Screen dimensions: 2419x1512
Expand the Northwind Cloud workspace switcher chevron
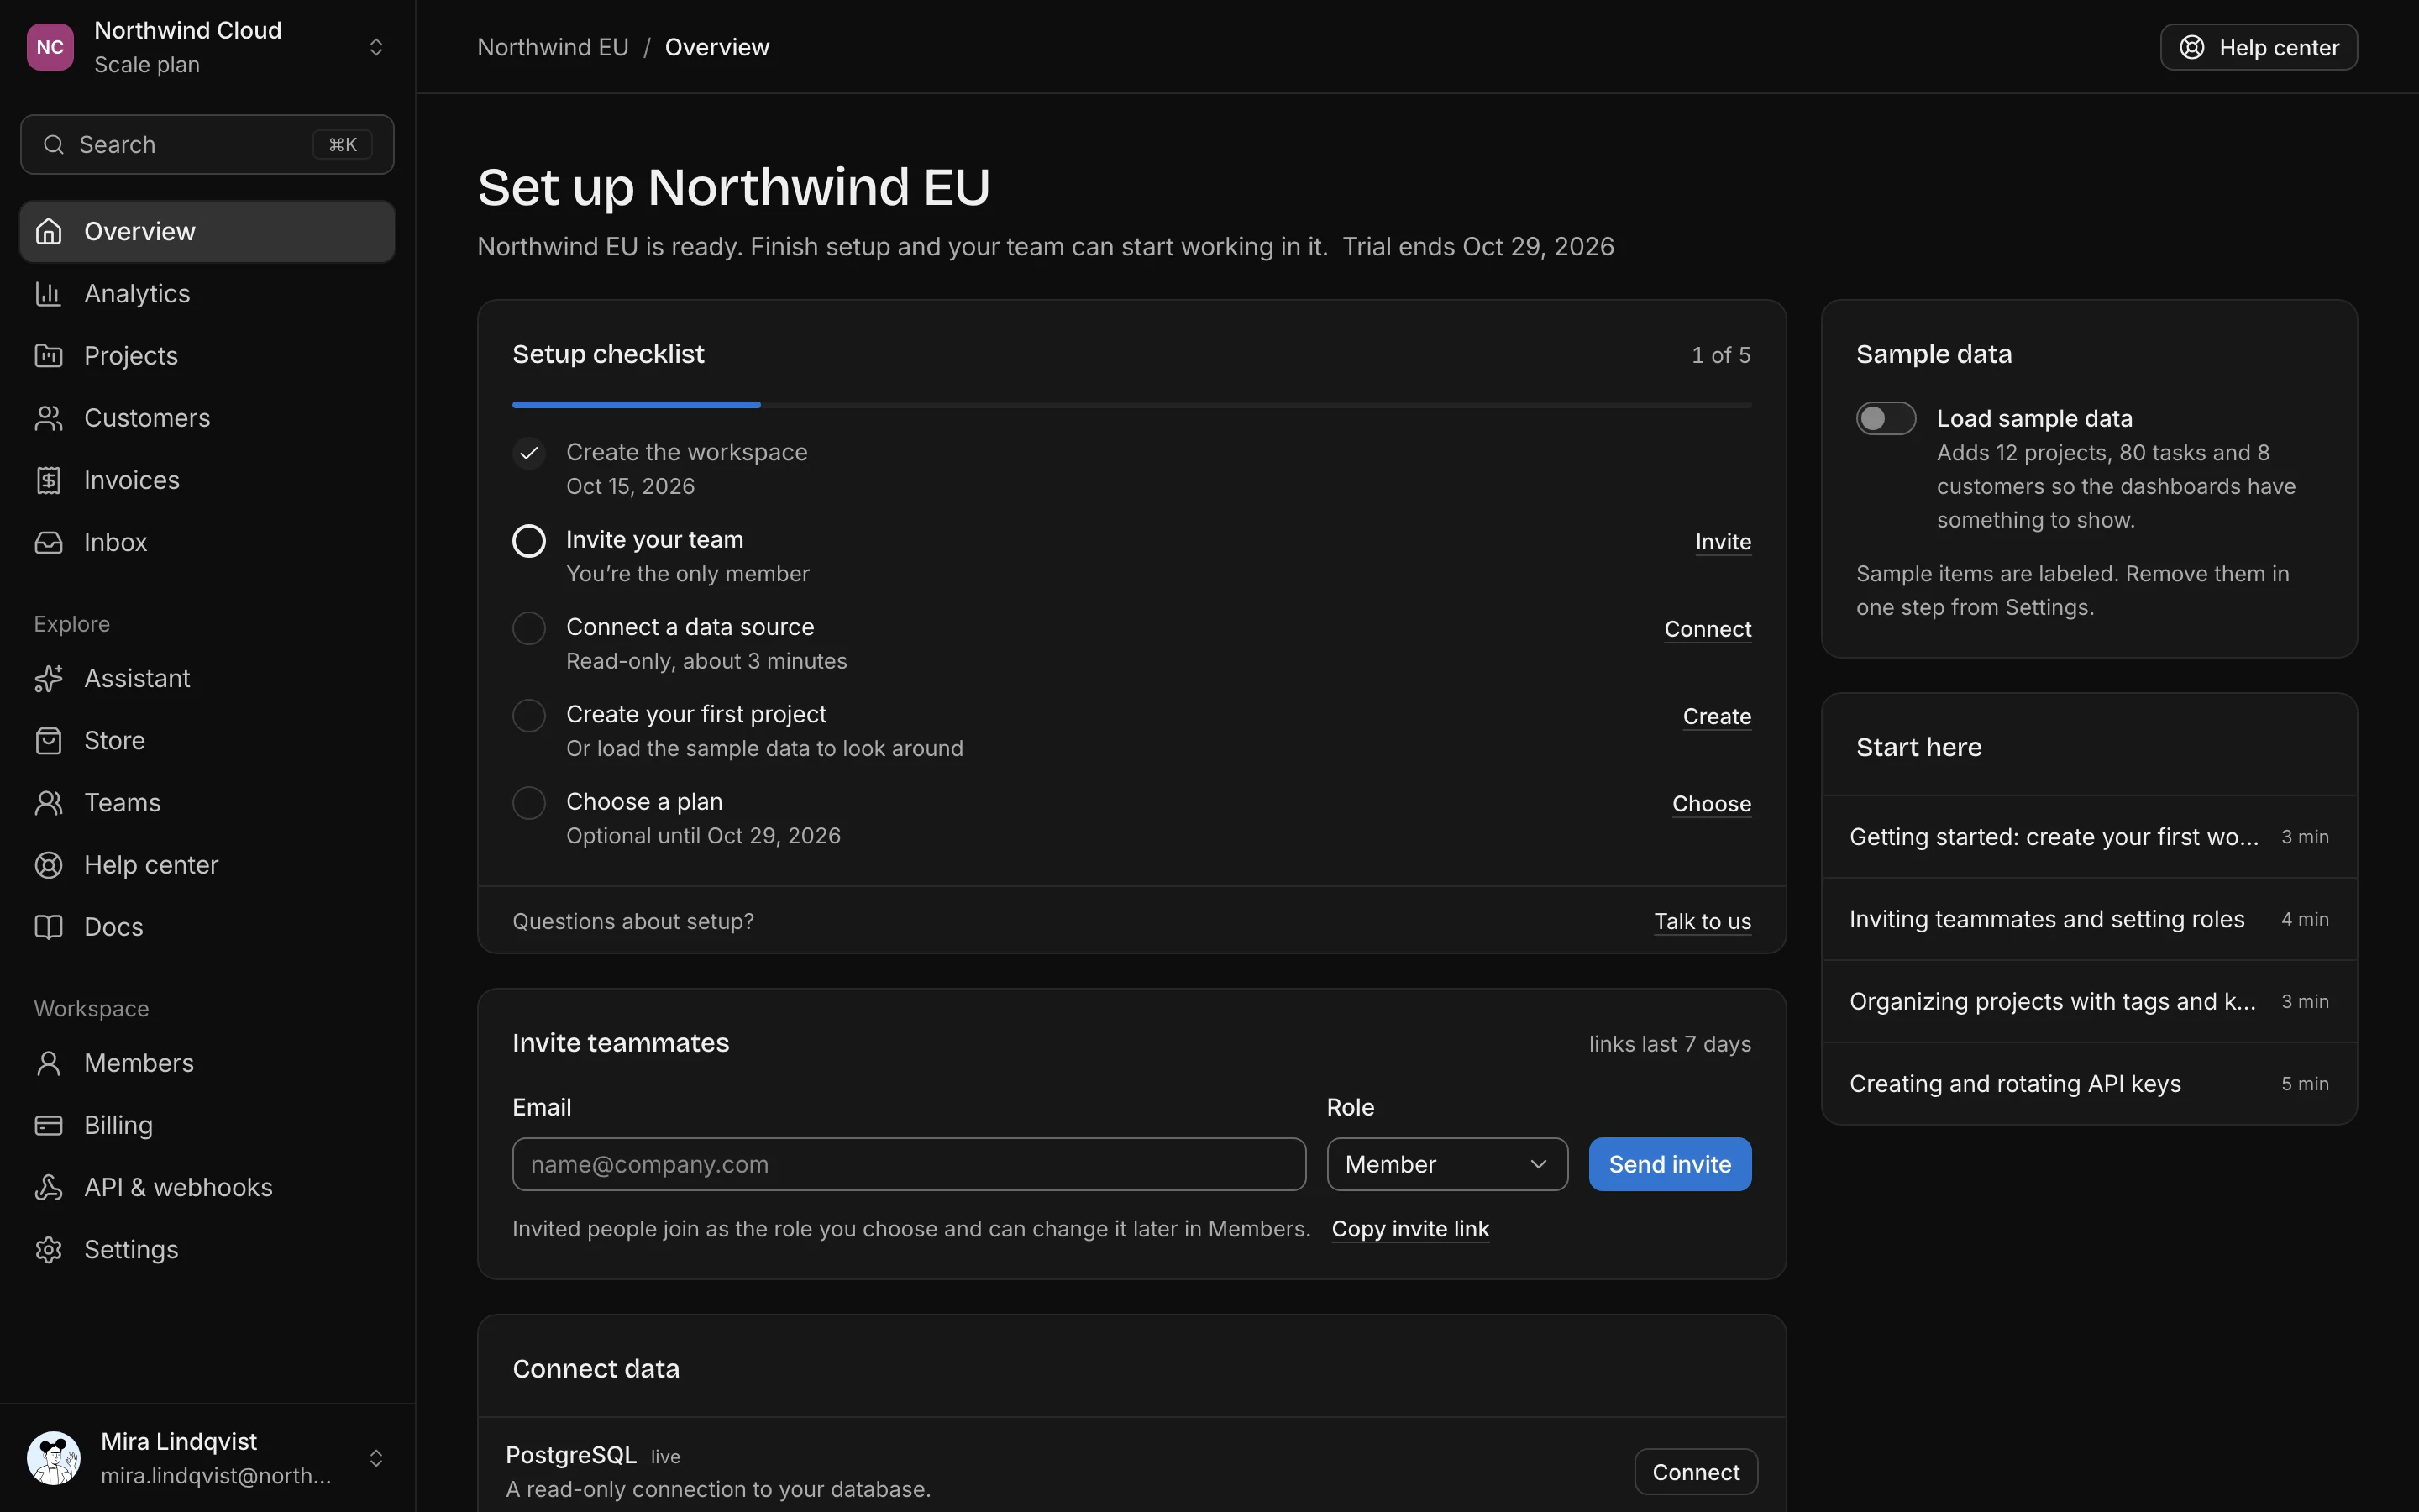coord(377,47)
